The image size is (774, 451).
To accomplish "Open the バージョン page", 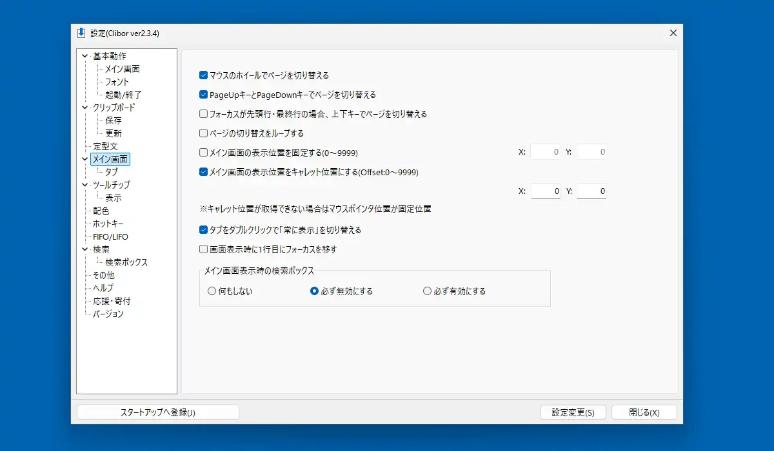I will coord(108,314).
